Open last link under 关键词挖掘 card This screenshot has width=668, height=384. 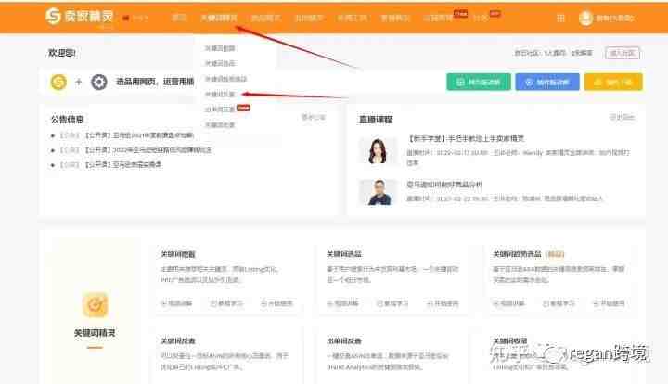coord(276,303)
